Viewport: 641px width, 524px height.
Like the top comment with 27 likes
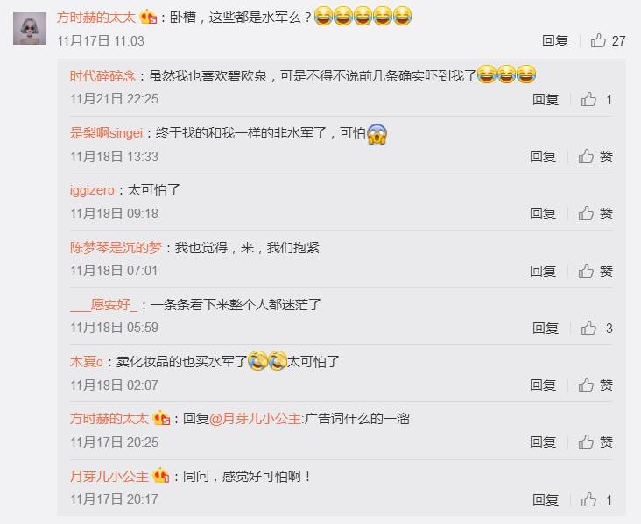(598, 41)
